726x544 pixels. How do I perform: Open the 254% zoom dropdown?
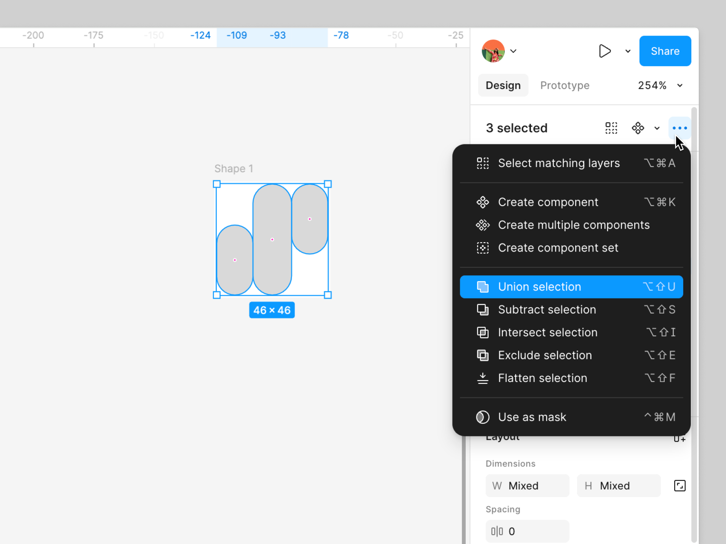tap(660, 85)
